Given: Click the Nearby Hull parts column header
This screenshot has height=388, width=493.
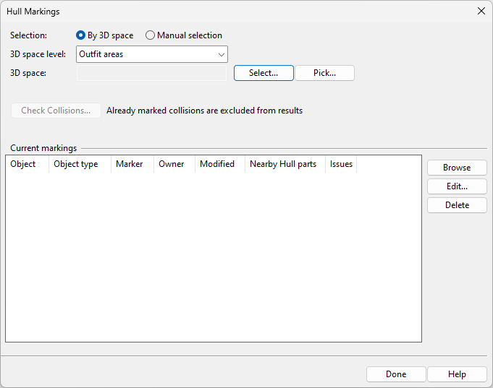Looking at the screenshot, I should pos(283,164).
